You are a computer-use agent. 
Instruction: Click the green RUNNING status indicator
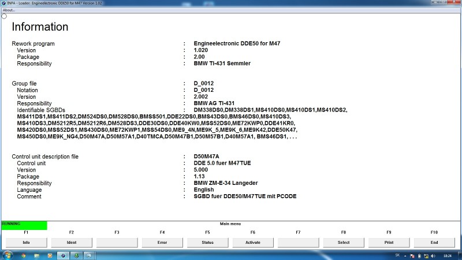[x=24, y=225]
